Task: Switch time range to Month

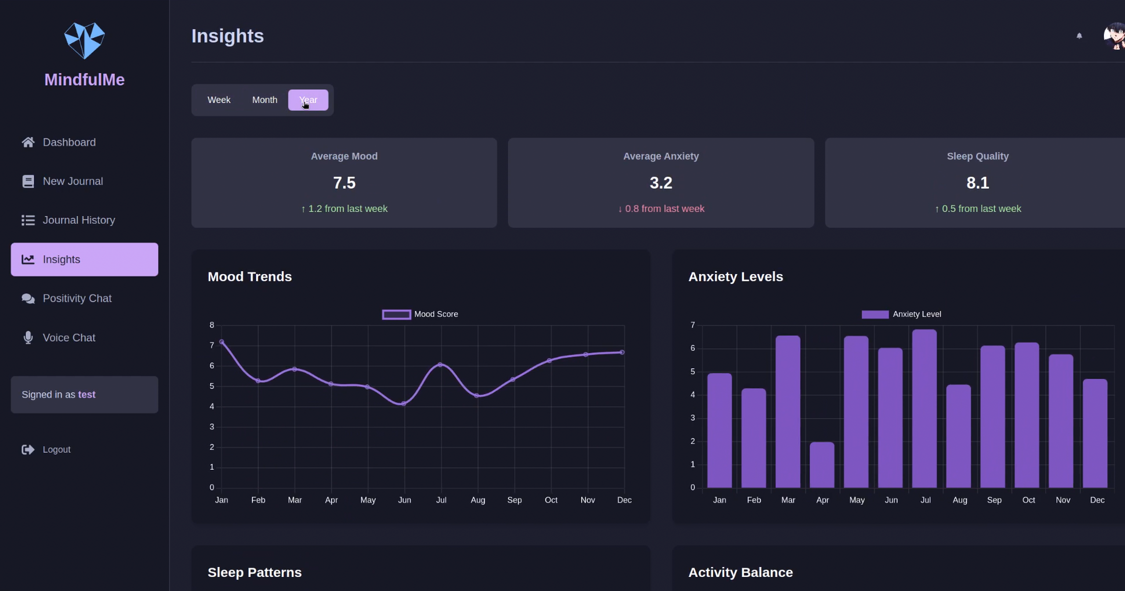Action: tap(265, 100)
